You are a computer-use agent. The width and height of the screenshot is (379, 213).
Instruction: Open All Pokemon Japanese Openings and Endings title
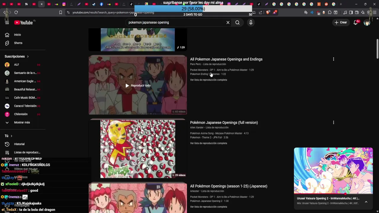226,59
